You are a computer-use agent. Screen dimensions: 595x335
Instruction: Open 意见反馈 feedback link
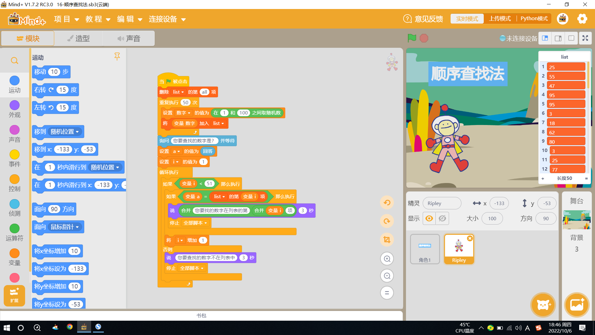click(423, 19)
